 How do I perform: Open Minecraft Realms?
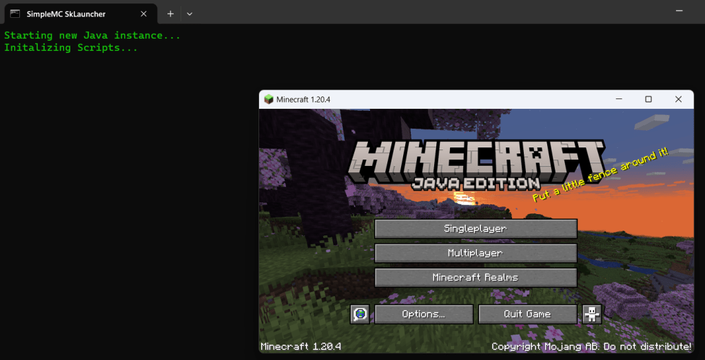(476, 277)
